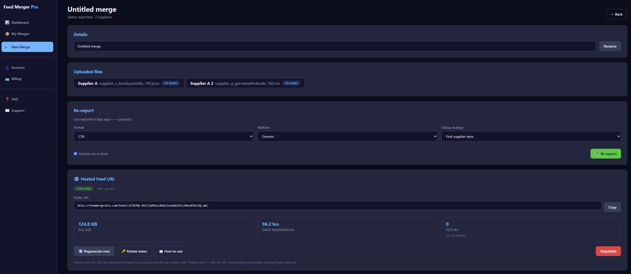Open the Support page

(x=27, y=110)
